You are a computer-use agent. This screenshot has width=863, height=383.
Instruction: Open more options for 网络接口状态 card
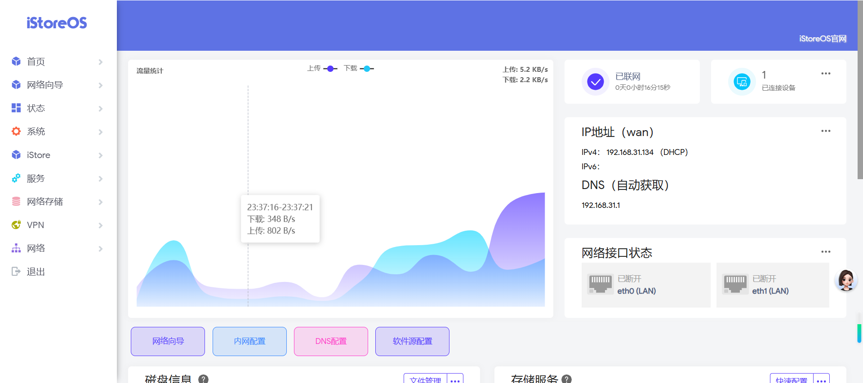tap(826, 252)
